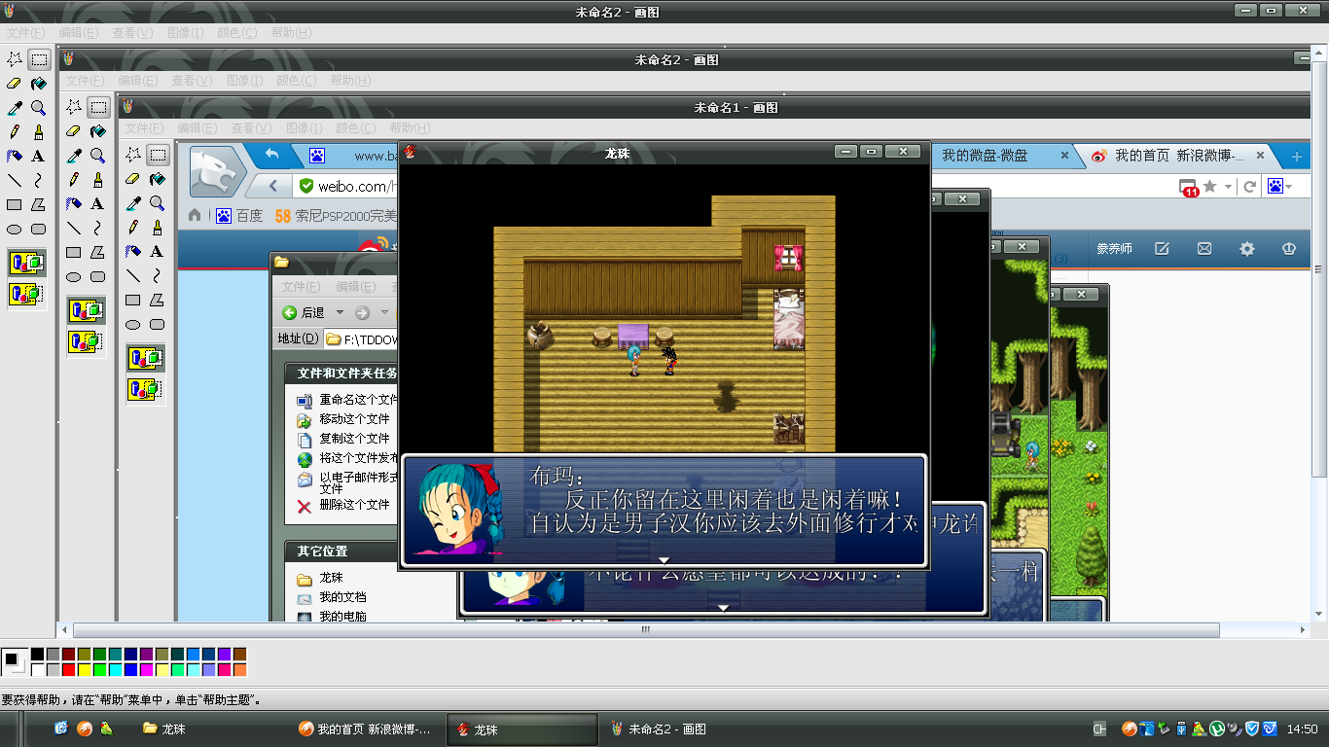This screenshot has height=747, width=1329.
Task: Select the Line tool in outermost Paint toolbox
Action: (x=15, y=180)
